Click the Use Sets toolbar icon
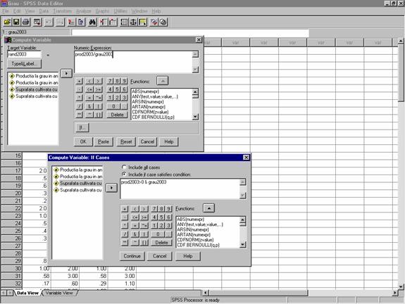The width and height of the screenshot is (405, 304). (163, 23)
